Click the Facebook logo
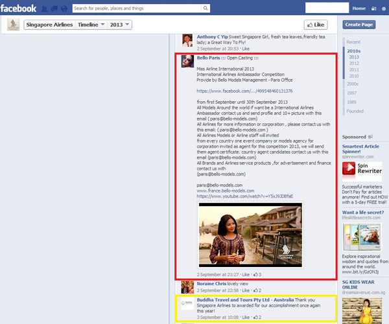389x324 pixels. pos(18,8)
